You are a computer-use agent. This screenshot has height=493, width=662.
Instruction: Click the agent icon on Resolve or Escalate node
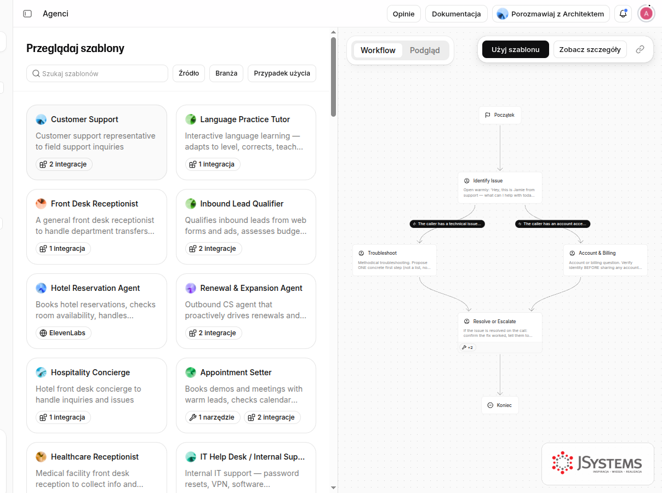[x=467, y=322]
